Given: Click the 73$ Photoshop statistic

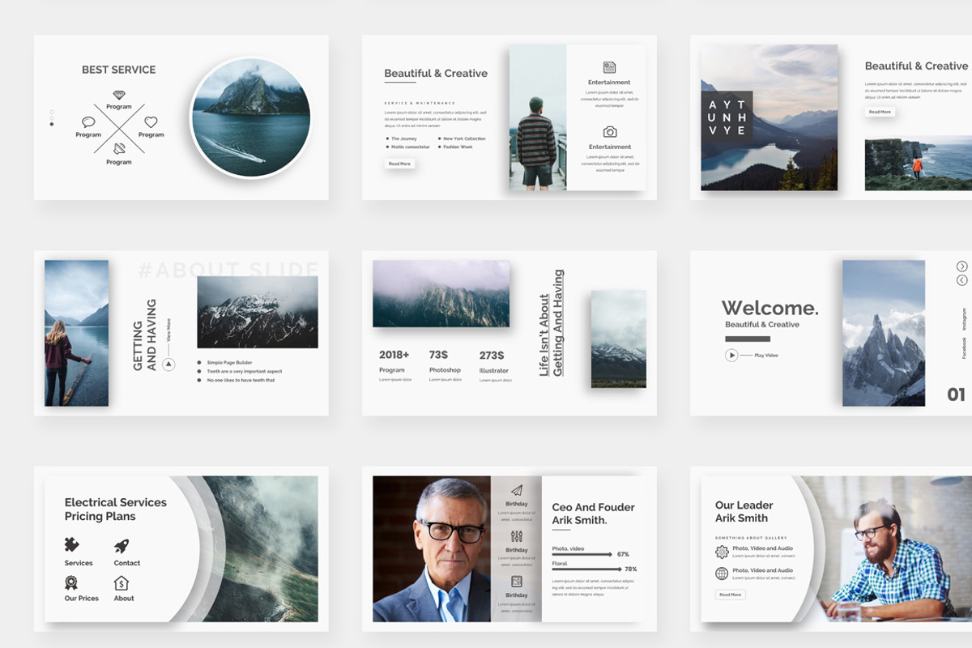Looking at the screenshot, I should pos(445,366).
